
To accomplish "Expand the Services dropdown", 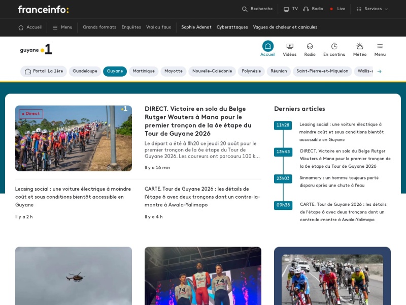I will (x=372, y=9).
